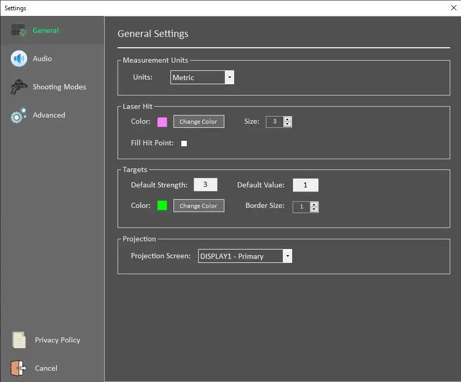Image resolution: width=461 pixels, height=382 pixels.
Task: Select the pink Laser Hit color swatch
Action: pyautogui.click(x=162, y=122)
